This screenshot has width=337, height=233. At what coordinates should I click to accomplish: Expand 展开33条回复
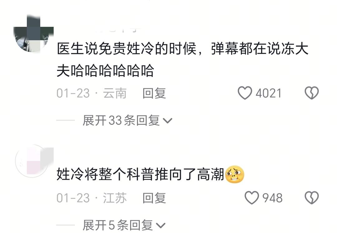point(127,120)
